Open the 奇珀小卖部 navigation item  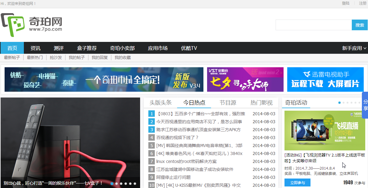point(122,48)
